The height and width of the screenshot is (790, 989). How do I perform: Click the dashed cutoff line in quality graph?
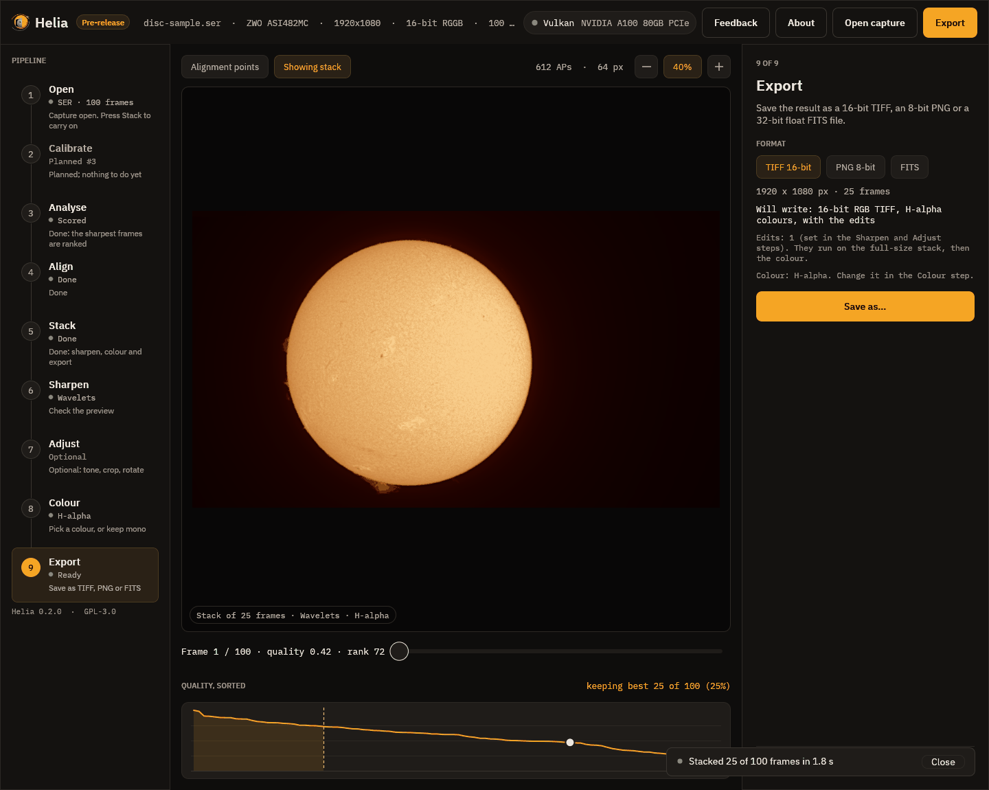(x=323, y=738)
